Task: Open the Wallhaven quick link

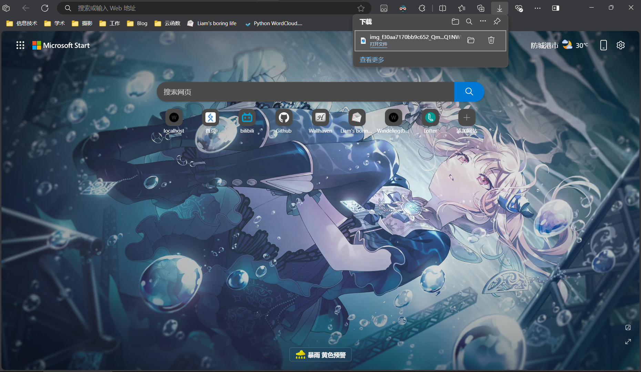Action: pos(320,122)
